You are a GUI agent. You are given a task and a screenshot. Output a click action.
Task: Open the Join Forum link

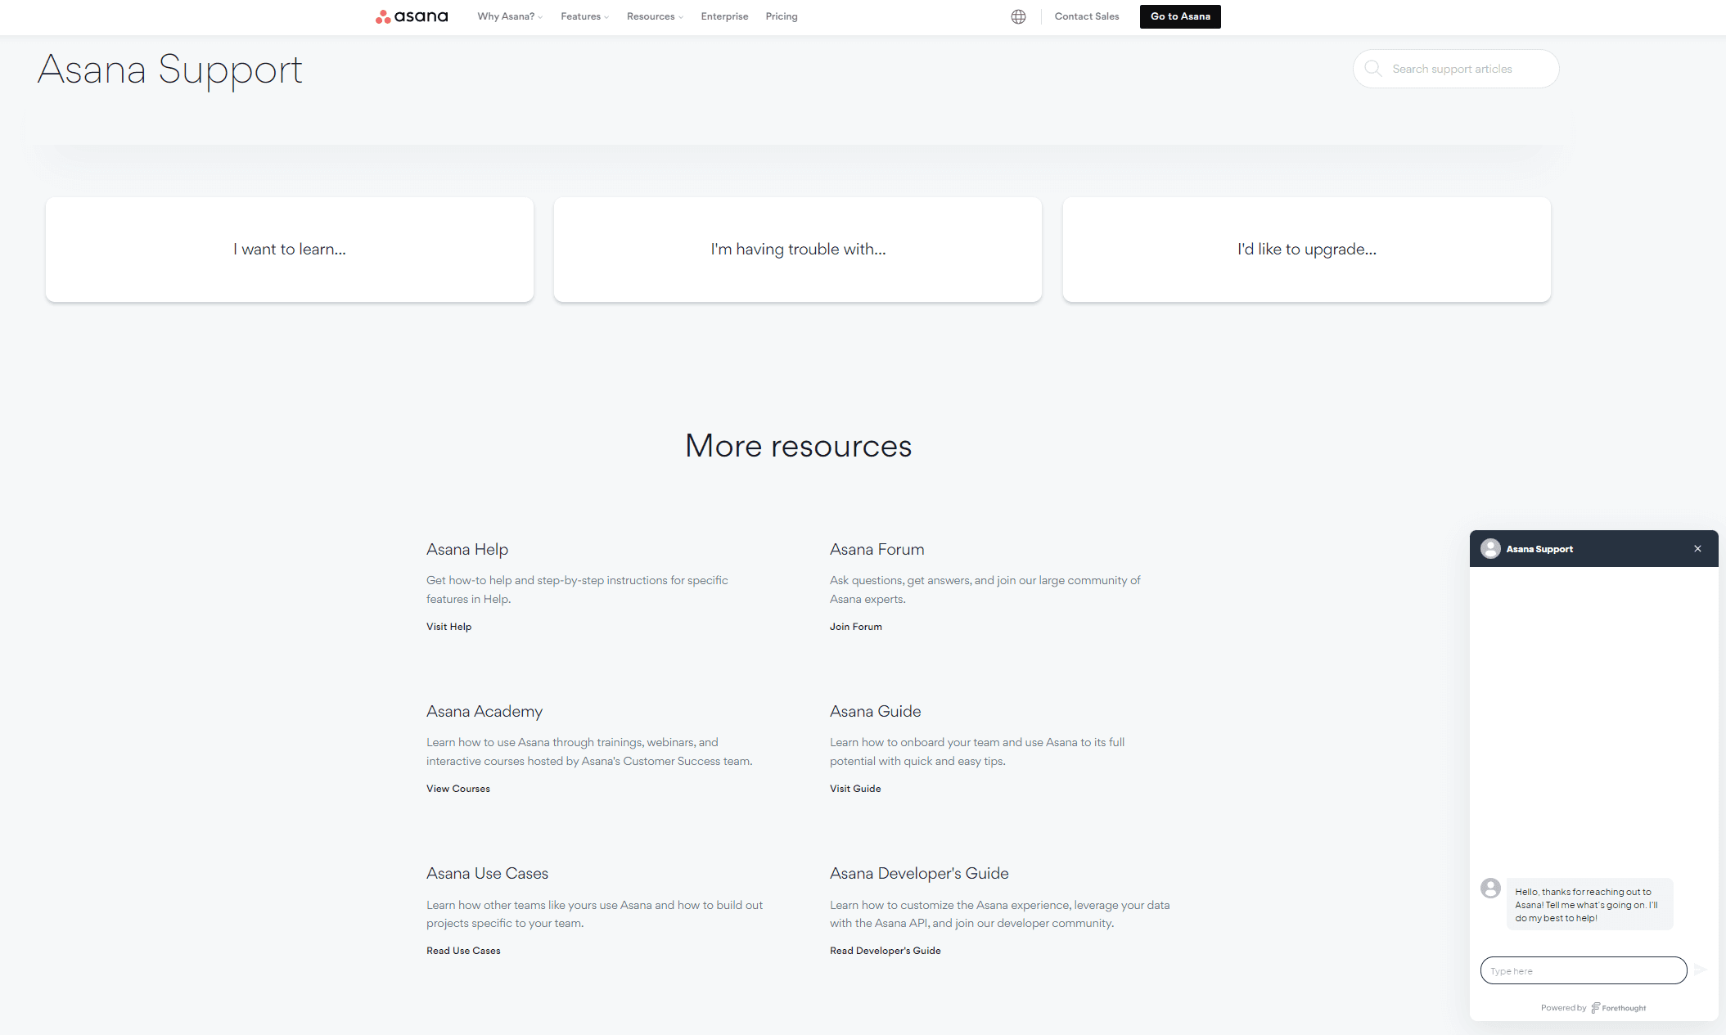click(856, 627)
